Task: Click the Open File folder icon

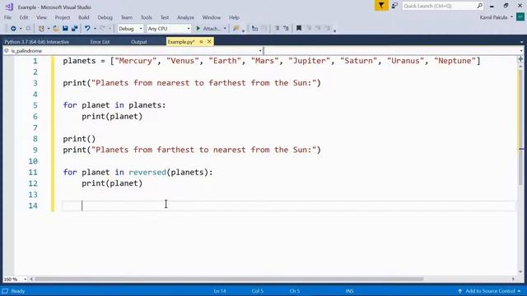Action: 56,29
